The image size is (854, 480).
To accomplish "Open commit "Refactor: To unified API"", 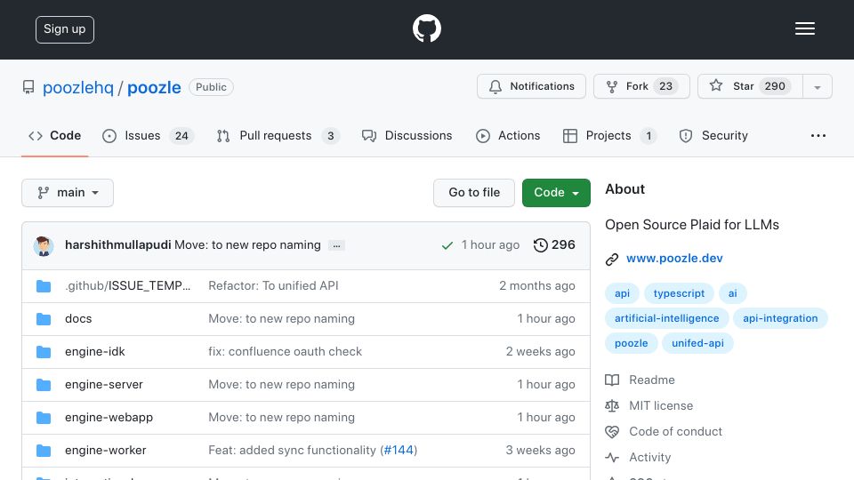I will coord(273,285).
